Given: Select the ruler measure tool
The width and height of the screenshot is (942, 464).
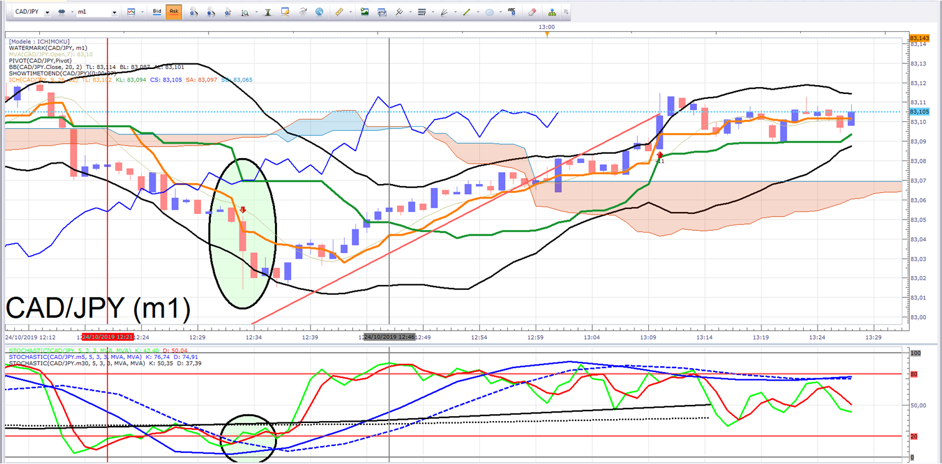Looking at the screenshot, I should point(339,12).
